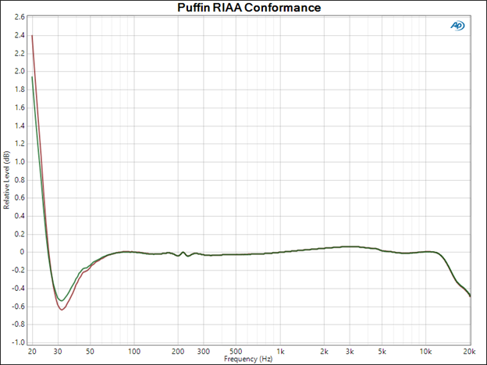487x365 pixels.
Task: Click the "Frequency (Hz)" axis label
Action: (248, 359)
